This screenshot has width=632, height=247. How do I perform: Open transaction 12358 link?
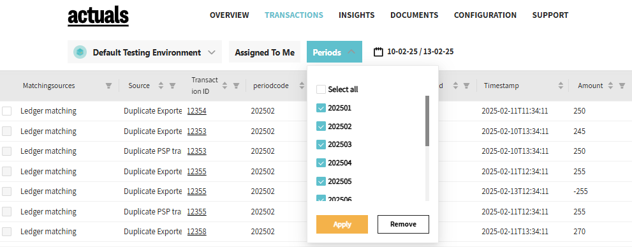coord(196,232)
